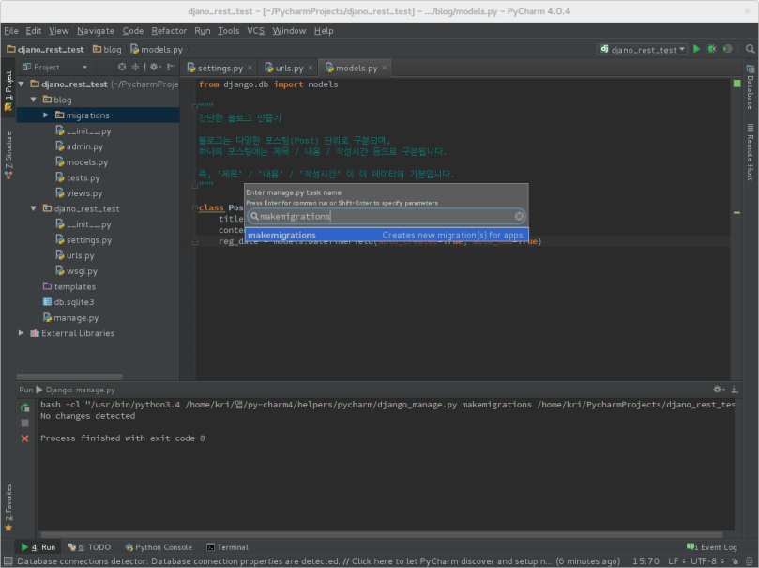Toggle the Project side panel button
Image resolution: width=759 pixels, height=568 pixels.
(8, 90)
